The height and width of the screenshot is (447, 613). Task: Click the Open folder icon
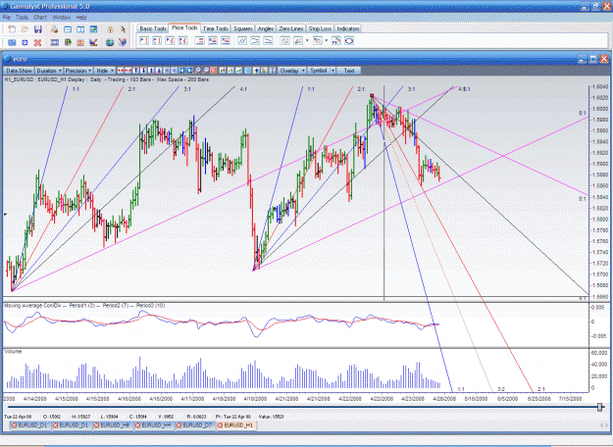point(26,29)
